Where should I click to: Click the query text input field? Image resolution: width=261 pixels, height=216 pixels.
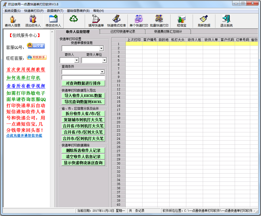point(83,77)
